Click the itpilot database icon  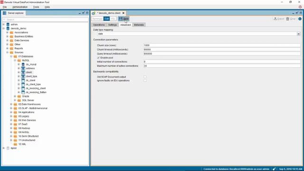click(8, 148)
